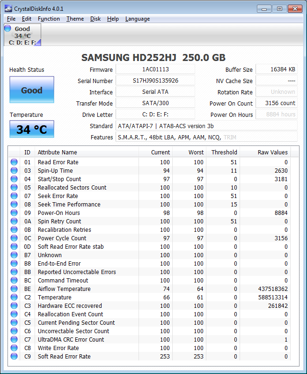307x374 pixels.
Task: Click the 34 °C temperature button
Action: tap(32, 129)
